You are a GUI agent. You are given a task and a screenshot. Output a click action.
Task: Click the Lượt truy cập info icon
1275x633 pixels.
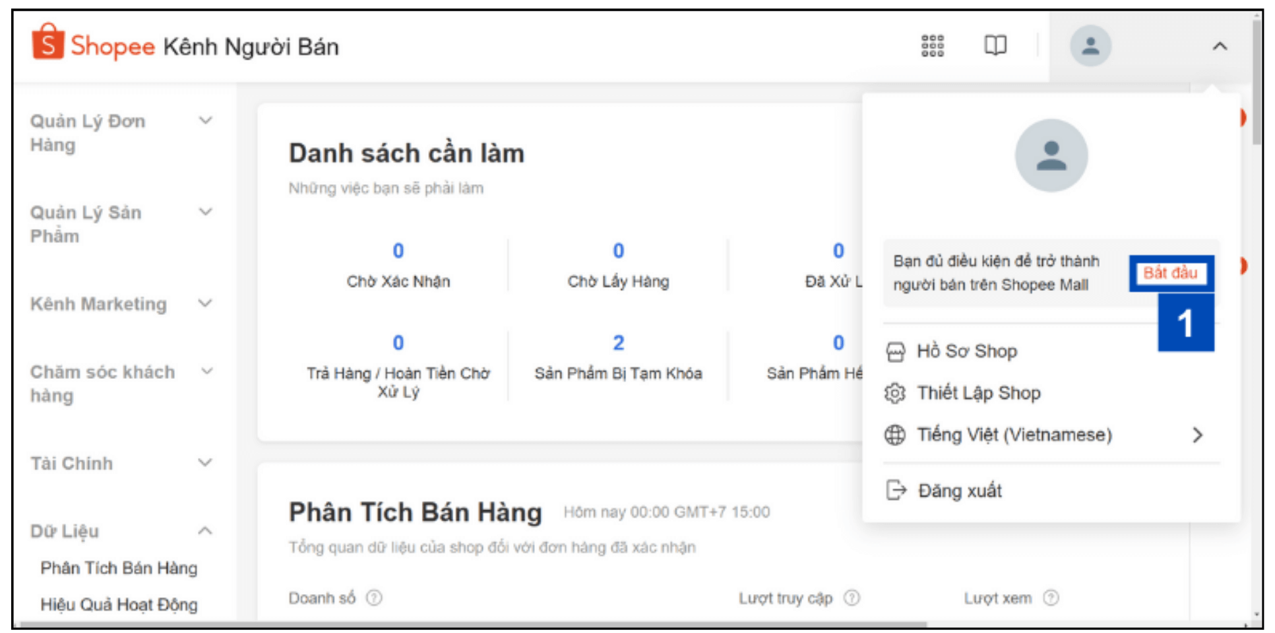pyautogui.click(x=852, y=598)
